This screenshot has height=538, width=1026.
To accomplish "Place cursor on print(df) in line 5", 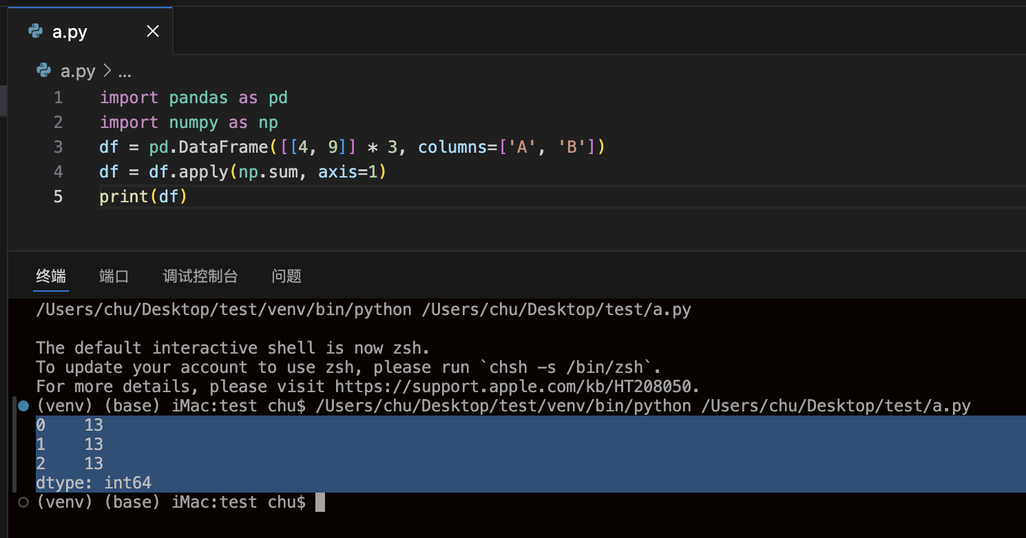I will [143, 197].
